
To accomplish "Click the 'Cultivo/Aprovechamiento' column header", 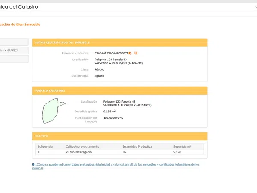I will point(82,146).
